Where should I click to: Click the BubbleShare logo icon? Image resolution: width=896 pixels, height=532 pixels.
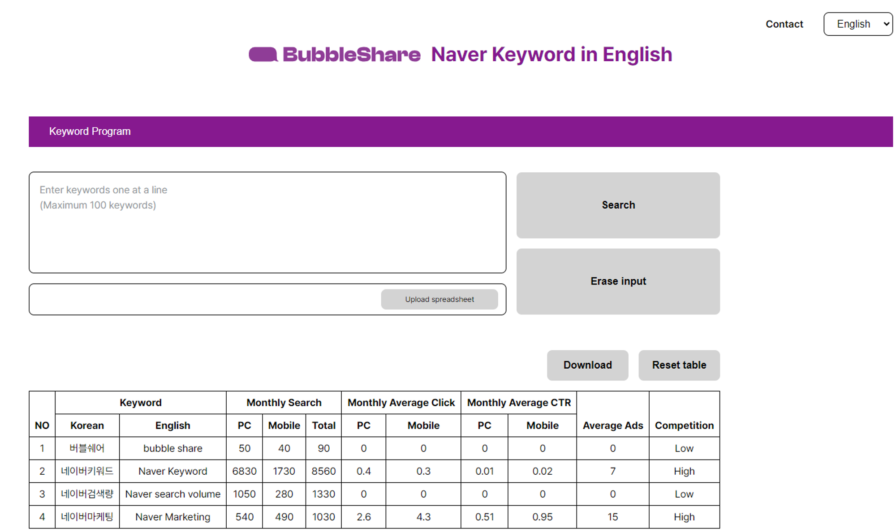click(263, 55)
